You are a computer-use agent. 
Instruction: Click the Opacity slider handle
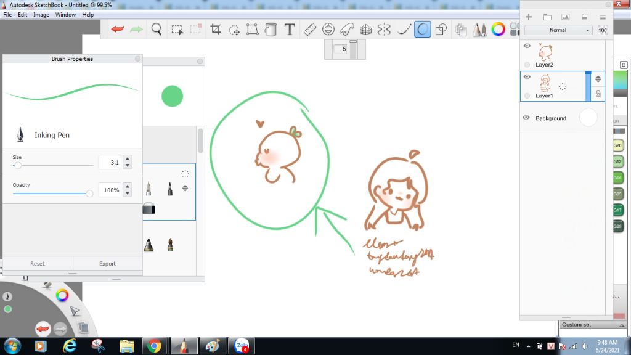(89, 194)
